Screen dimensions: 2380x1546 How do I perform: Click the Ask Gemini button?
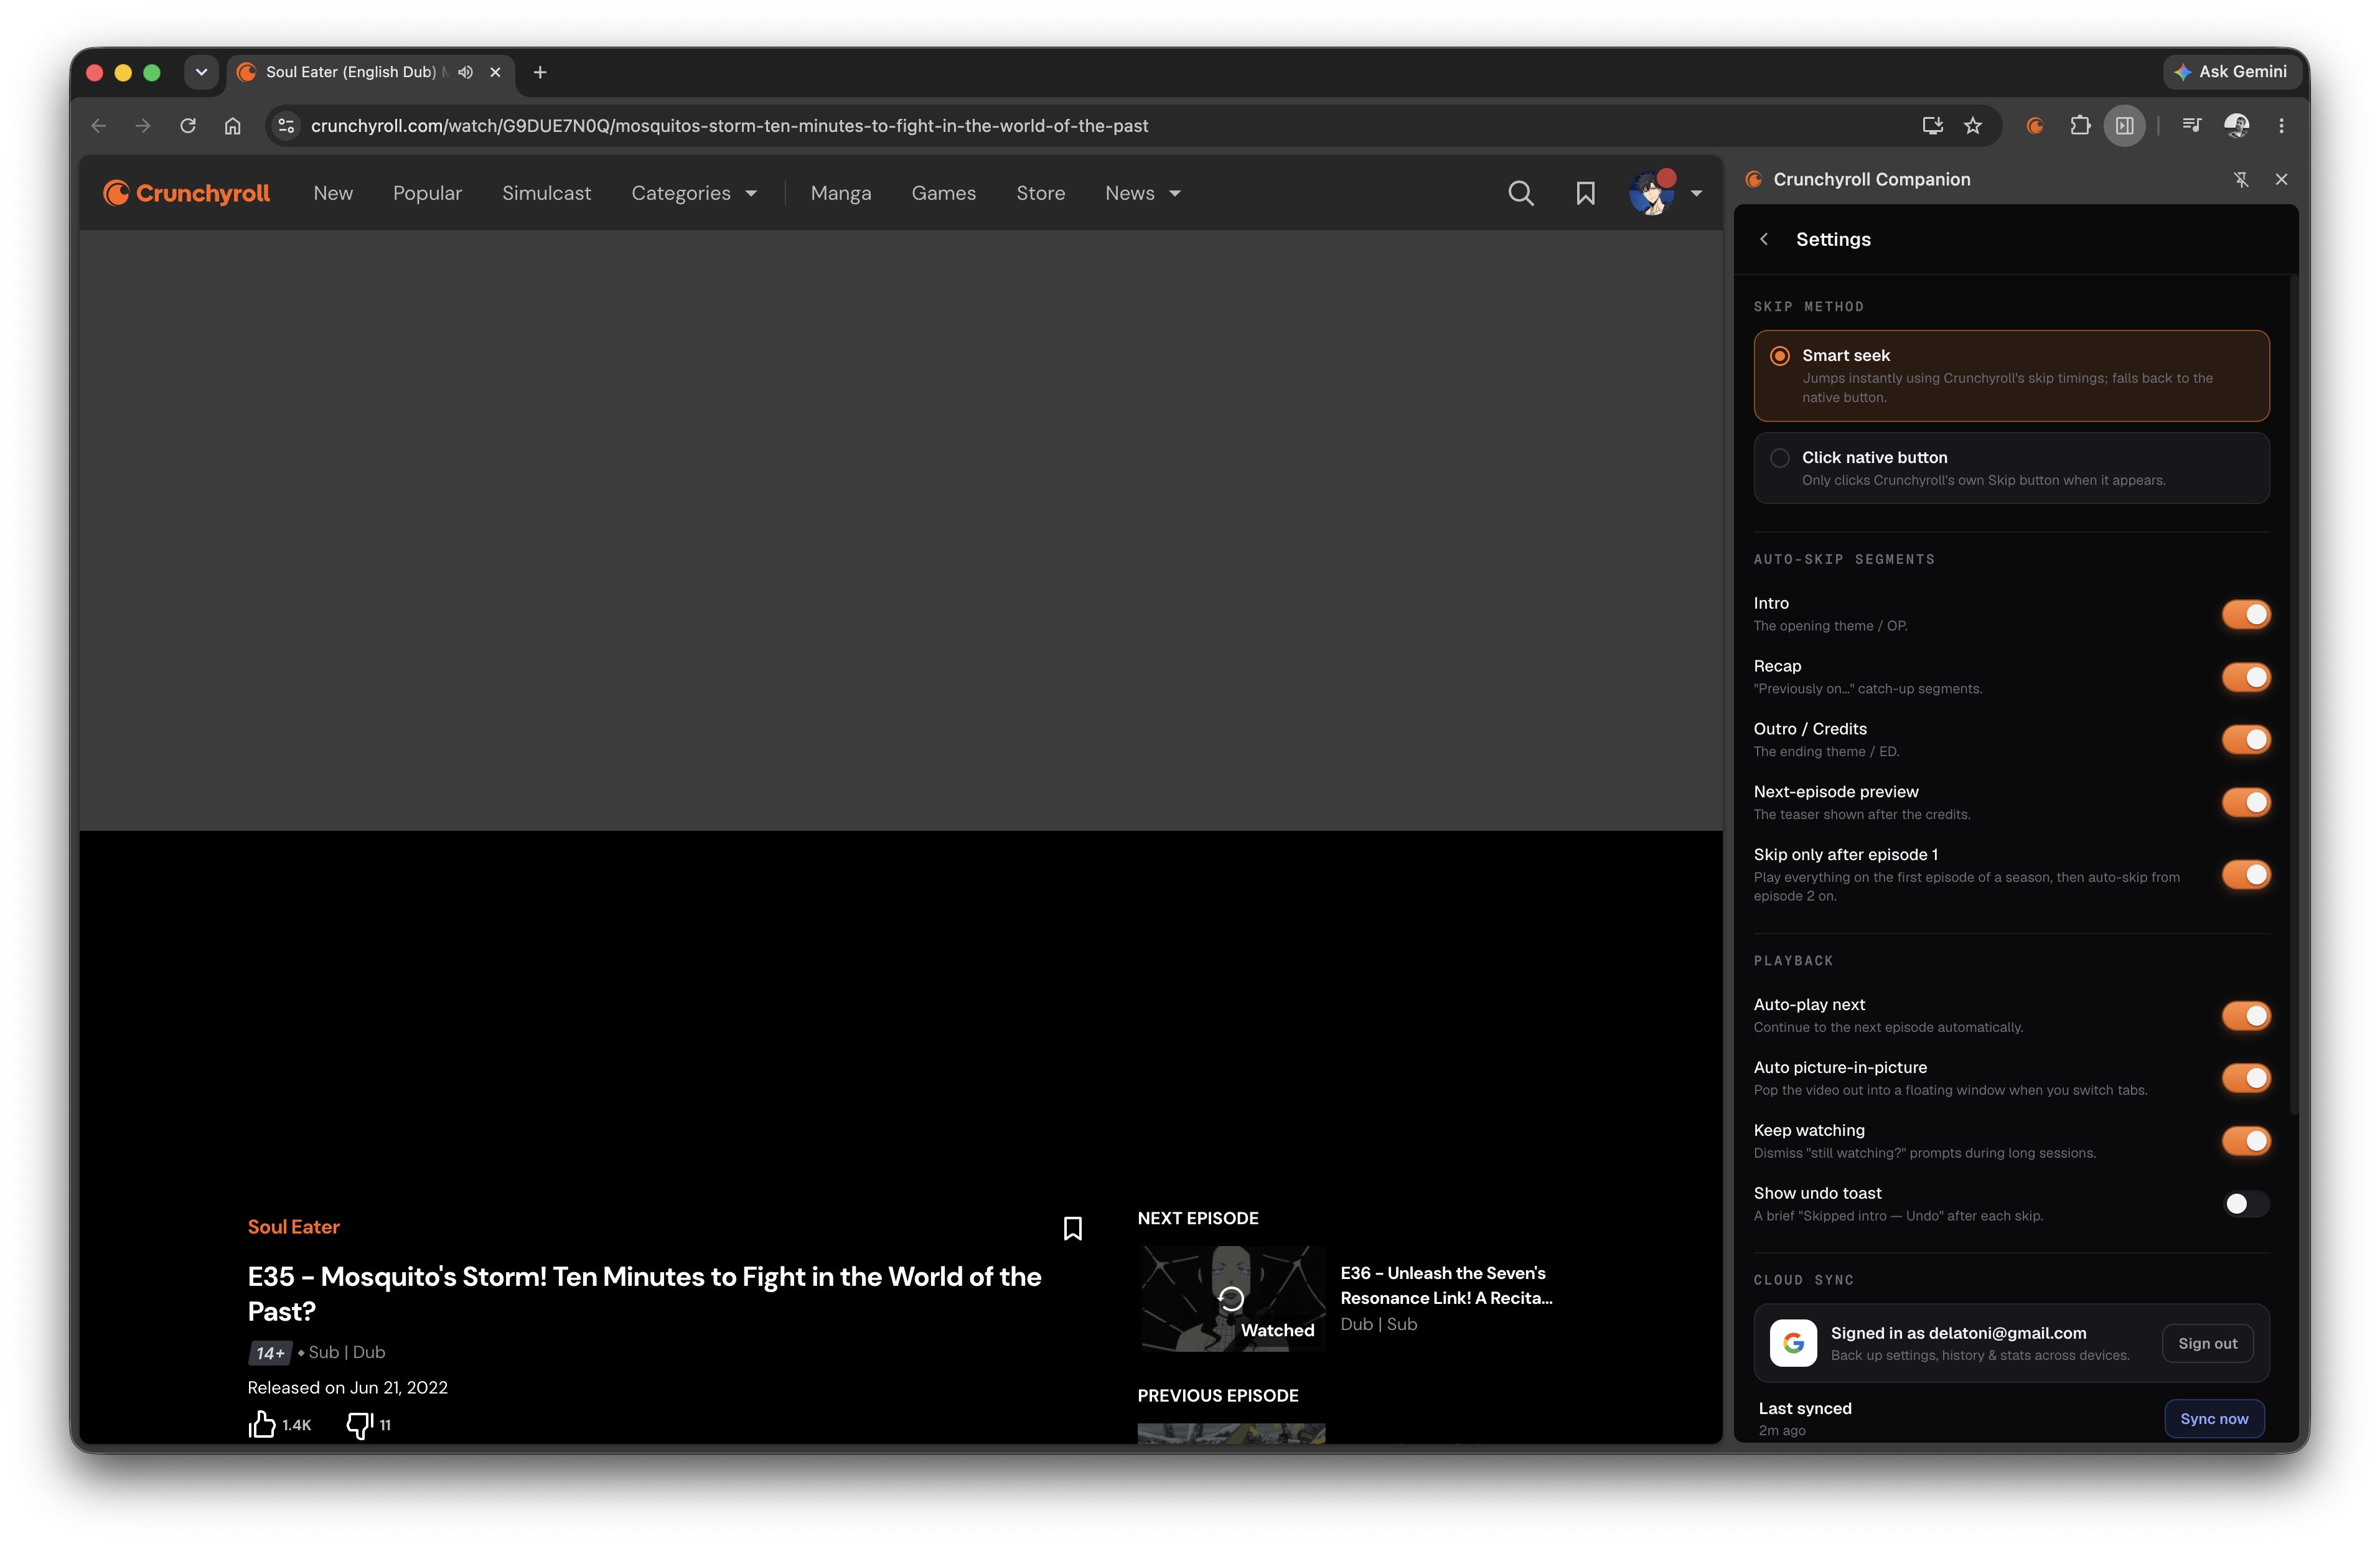pyautogui.click(x=2231, y=72)
